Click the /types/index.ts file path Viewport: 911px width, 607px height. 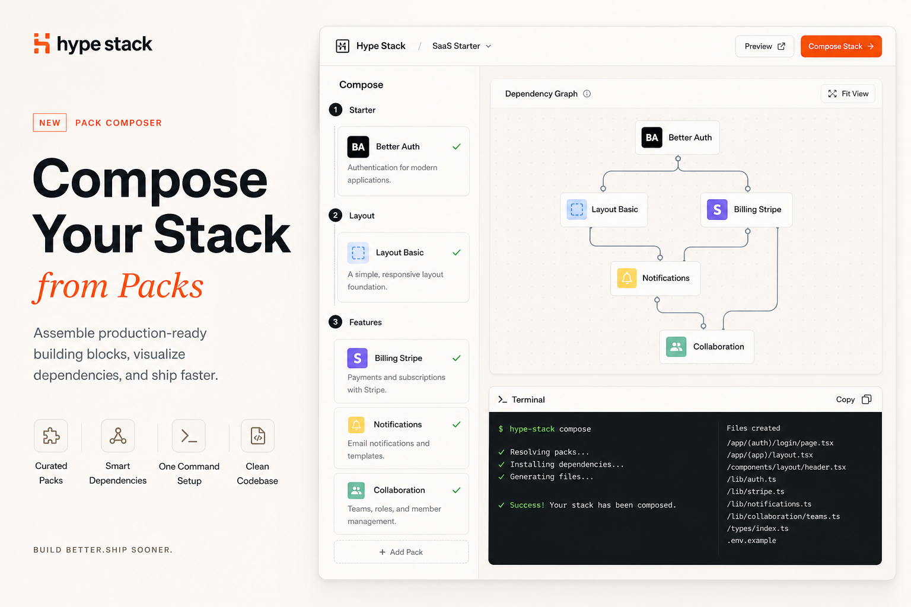pyautogui.click(x=757, y=529)
